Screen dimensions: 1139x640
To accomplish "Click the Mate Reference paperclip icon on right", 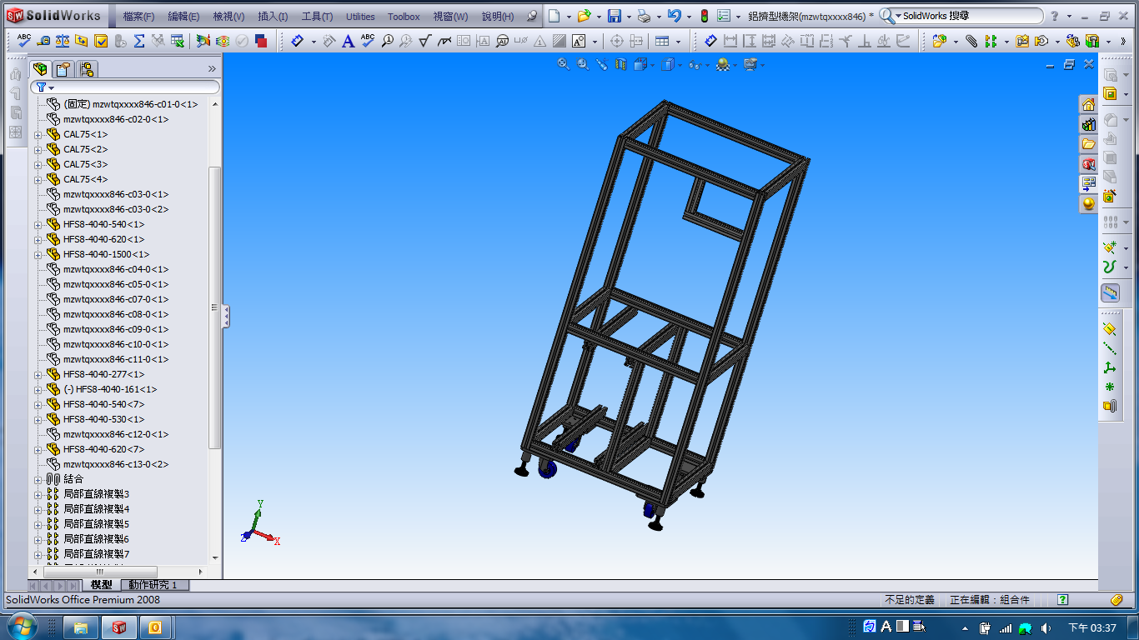I will click(x=1110, y=406).
